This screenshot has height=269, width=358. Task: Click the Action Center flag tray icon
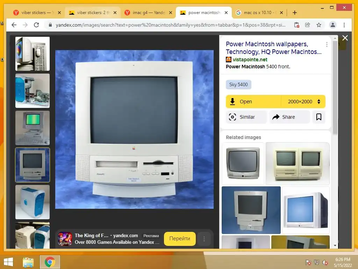tap(308, 262)
